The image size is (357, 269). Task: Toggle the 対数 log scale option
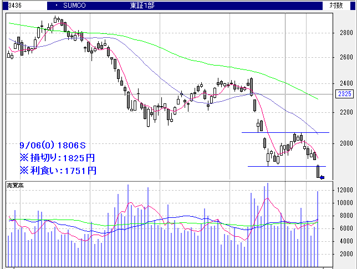(336, 5)
